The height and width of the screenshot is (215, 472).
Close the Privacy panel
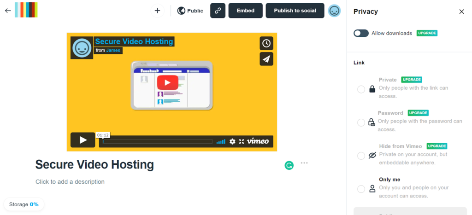pyautogui.click(x=461, y=12)
